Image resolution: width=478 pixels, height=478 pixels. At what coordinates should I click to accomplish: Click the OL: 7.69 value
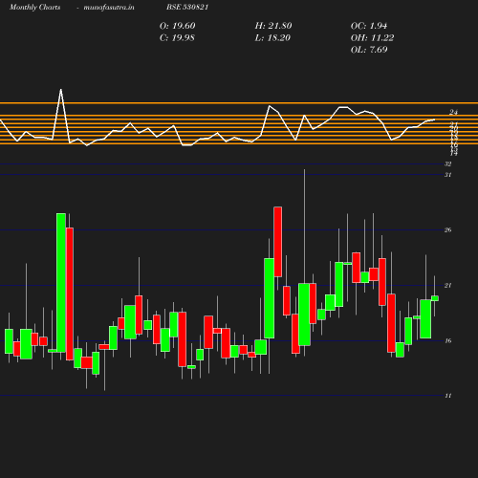point(369,50)
